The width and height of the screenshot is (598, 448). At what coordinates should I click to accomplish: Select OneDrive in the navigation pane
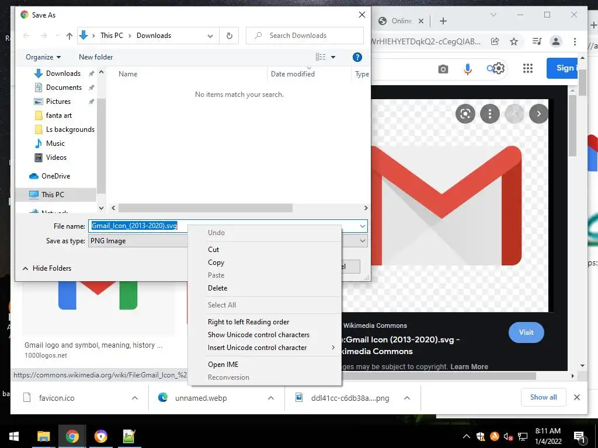(55, 176)
